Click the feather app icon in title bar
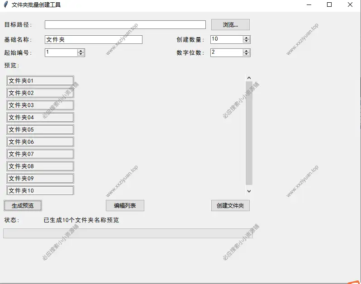This screenshot has width=361, height=284. (5, 5)
